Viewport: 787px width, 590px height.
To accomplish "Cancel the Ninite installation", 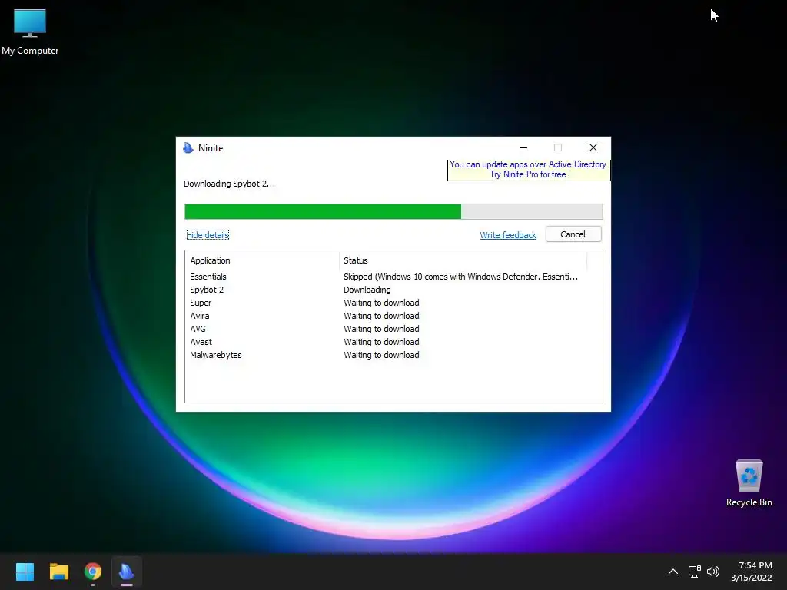I will (573, 234).
